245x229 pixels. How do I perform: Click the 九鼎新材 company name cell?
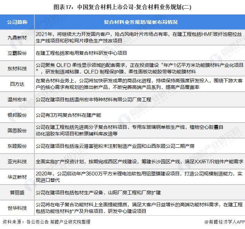point(17,37)
